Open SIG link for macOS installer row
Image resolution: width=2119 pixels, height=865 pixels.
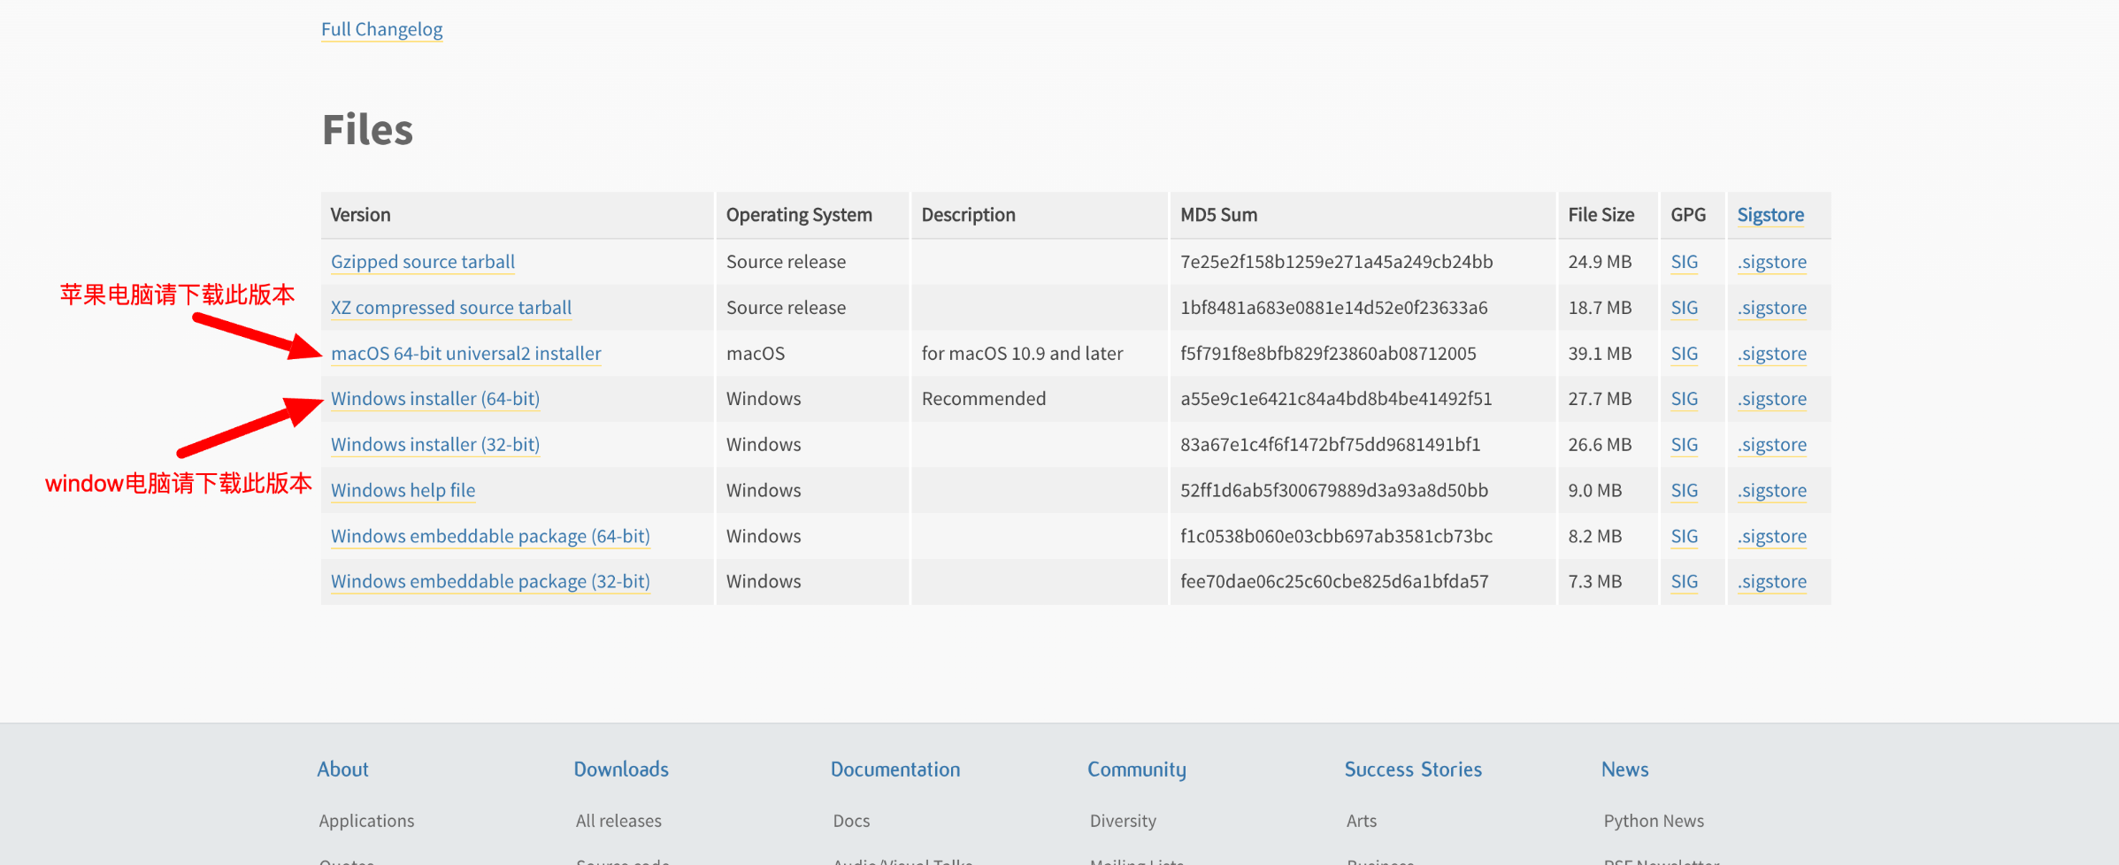pyautogui.click(x=1684, y=354)
